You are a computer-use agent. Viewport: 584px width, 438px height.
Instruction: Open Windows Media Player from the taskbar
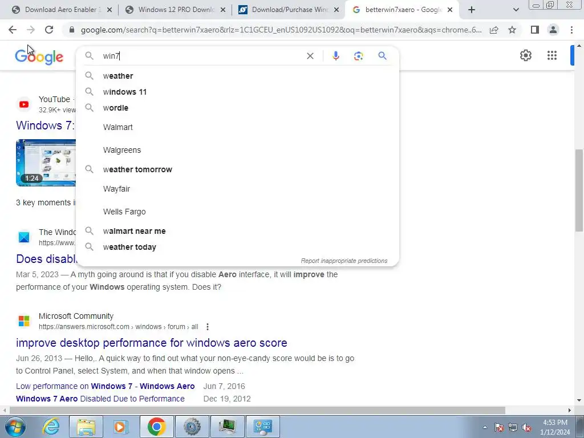pos(120,427)
